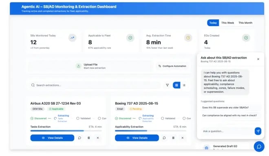The image size is (269, 156).
Task: Click the Generated Draft EO icon
Action: tap(207, 147)
